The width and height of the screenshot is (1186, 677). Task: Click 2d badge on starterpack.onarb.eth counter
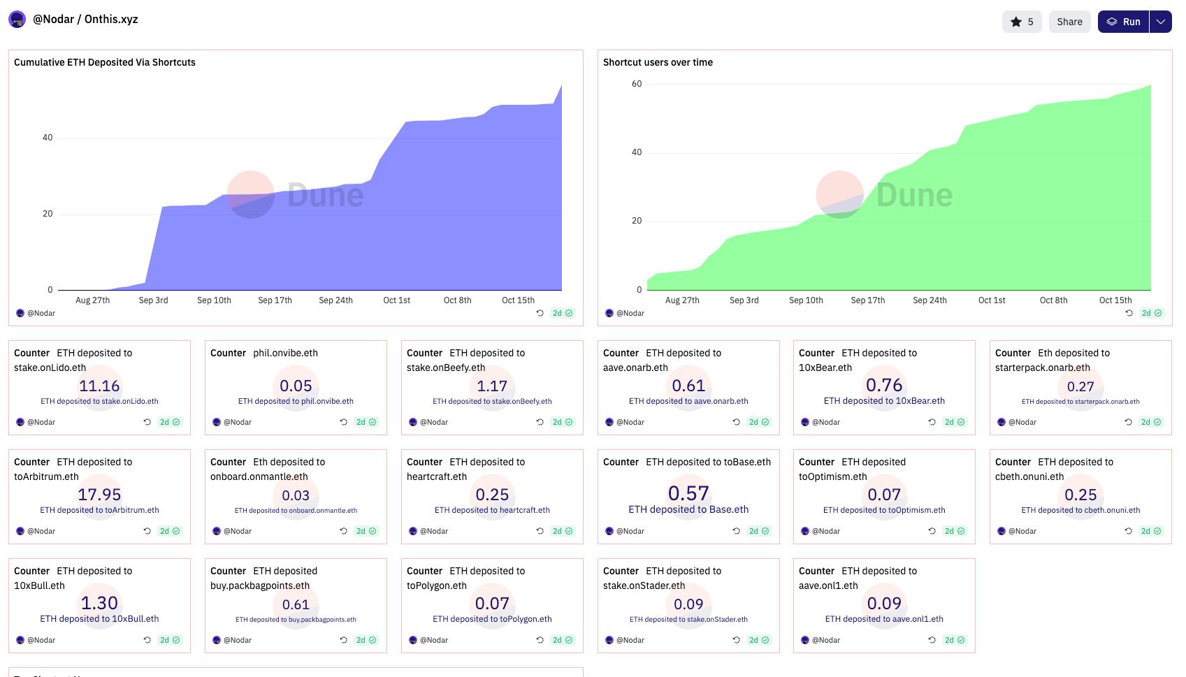point(1151,422)
